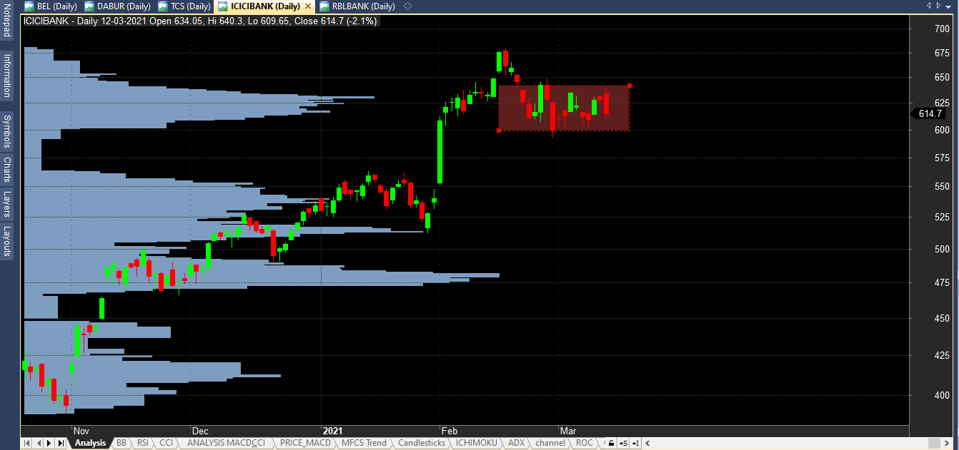Click the Nov date axis label
The image size is (959, 450).
pyautogui.click(x=81, y=431)
